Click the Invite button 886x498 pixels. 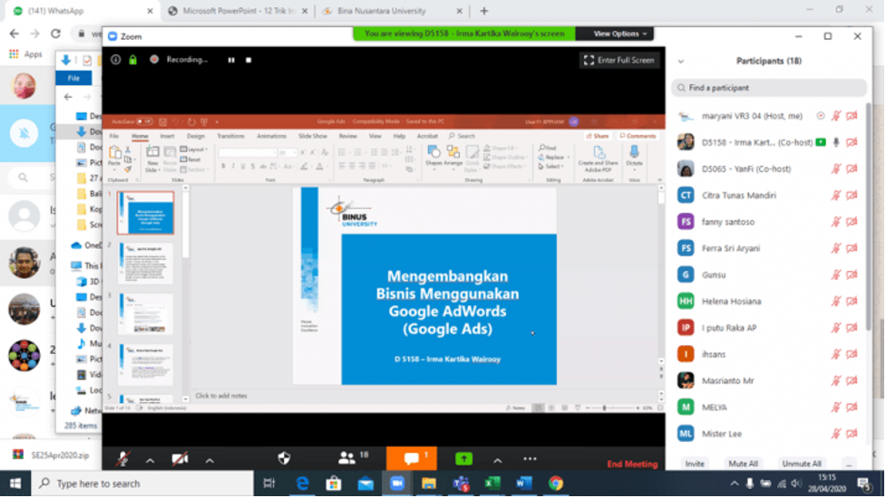[695, 464]
